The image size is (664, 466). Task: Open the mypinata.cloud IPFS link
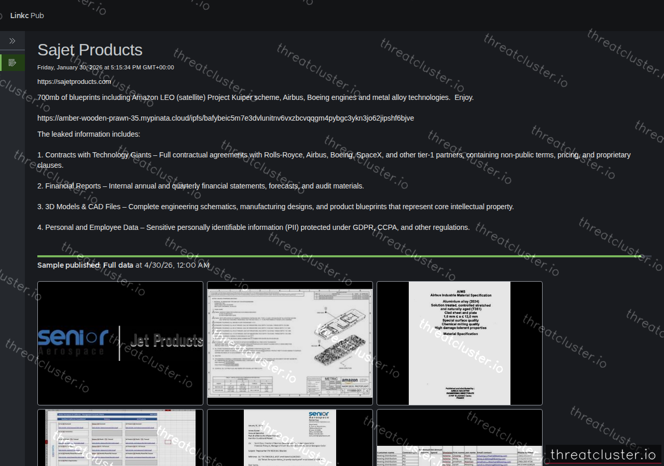(x=226, y=118)
